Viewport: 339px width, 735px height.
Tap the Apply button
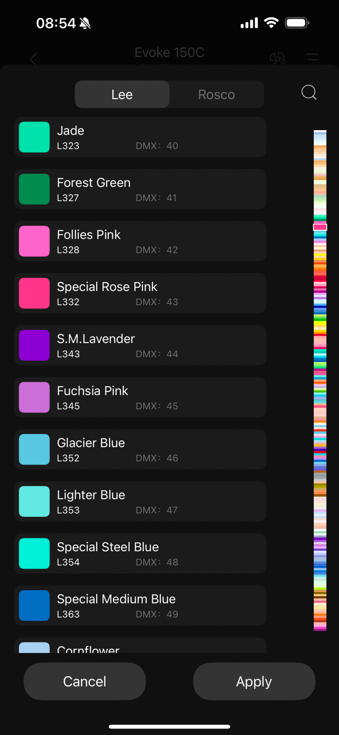click(x=254, y=681)
